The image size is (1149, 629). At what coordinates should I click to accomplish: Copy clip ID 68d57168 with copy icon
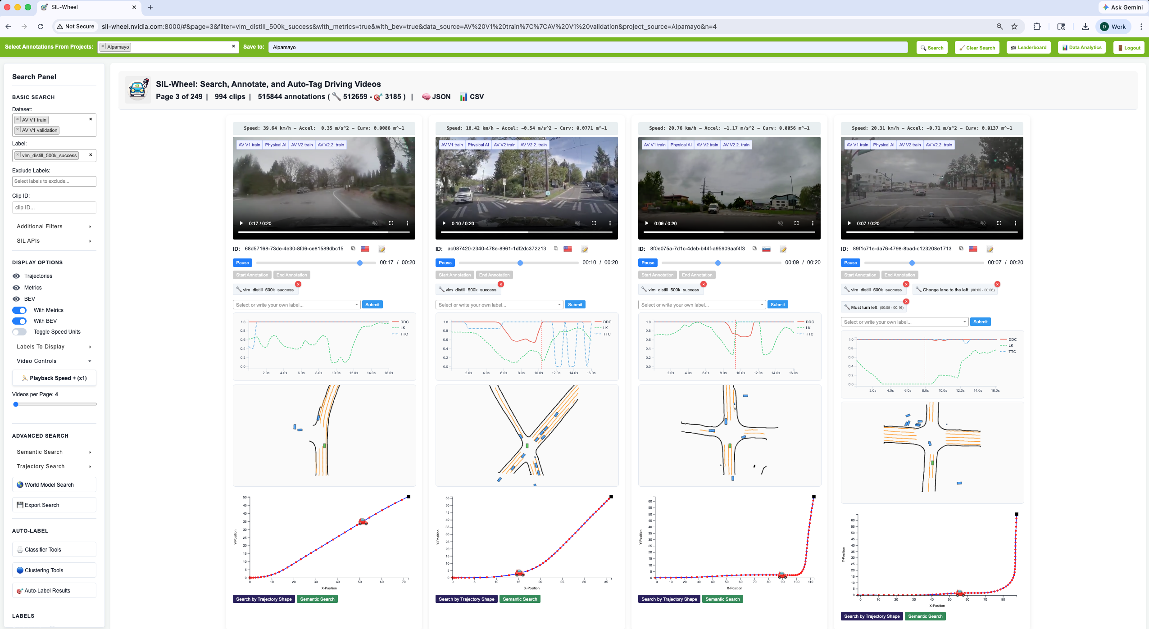click(353, 249)
